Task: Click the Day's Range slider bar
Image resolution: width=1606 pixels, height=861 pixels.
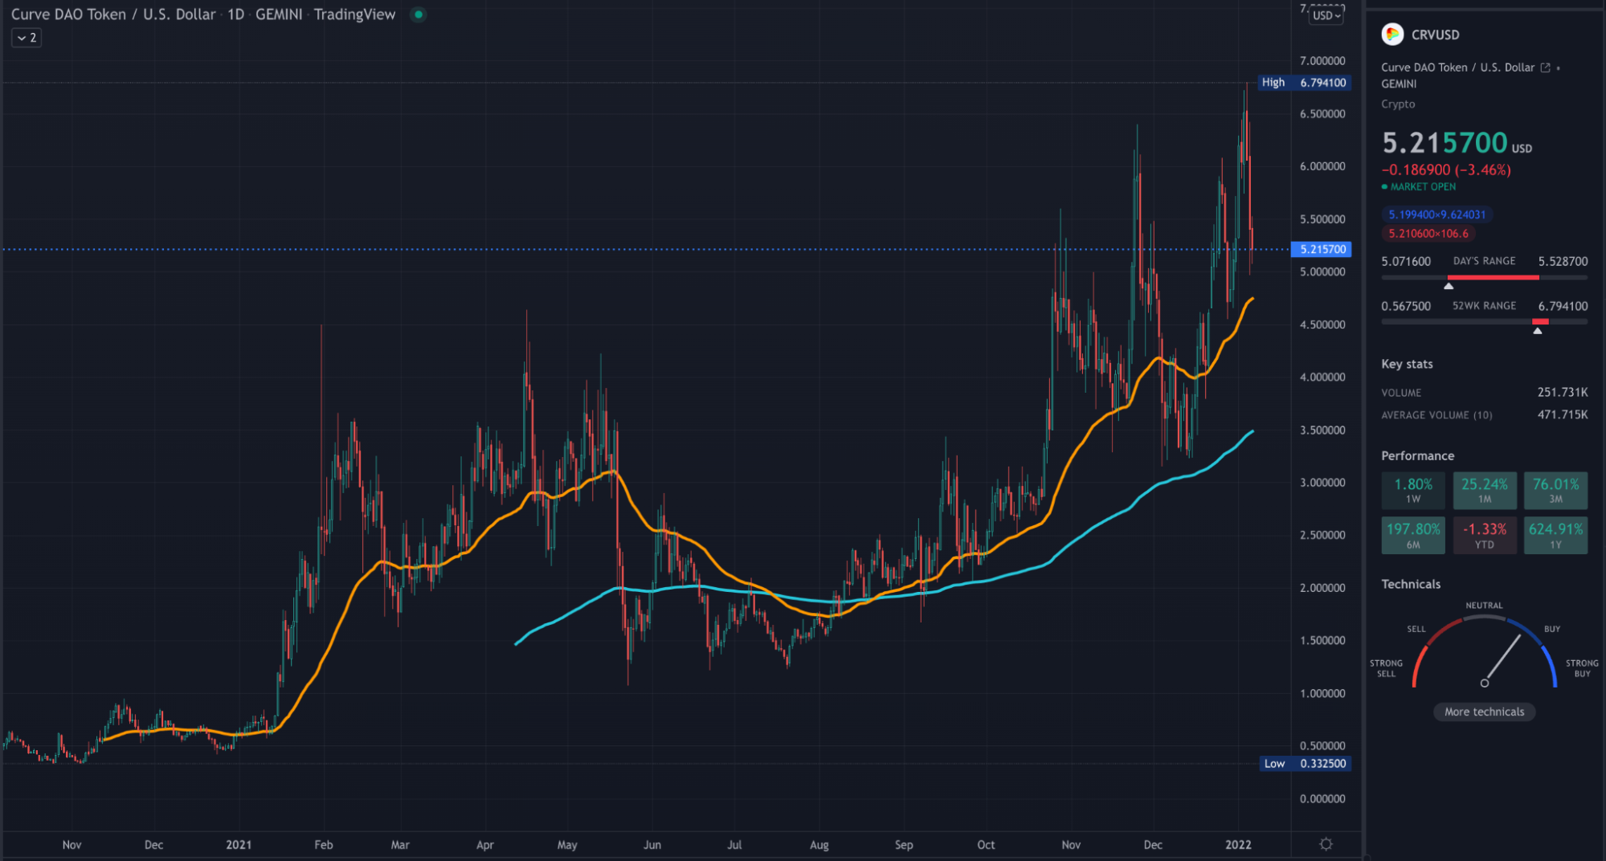Action: (1484, 277)
